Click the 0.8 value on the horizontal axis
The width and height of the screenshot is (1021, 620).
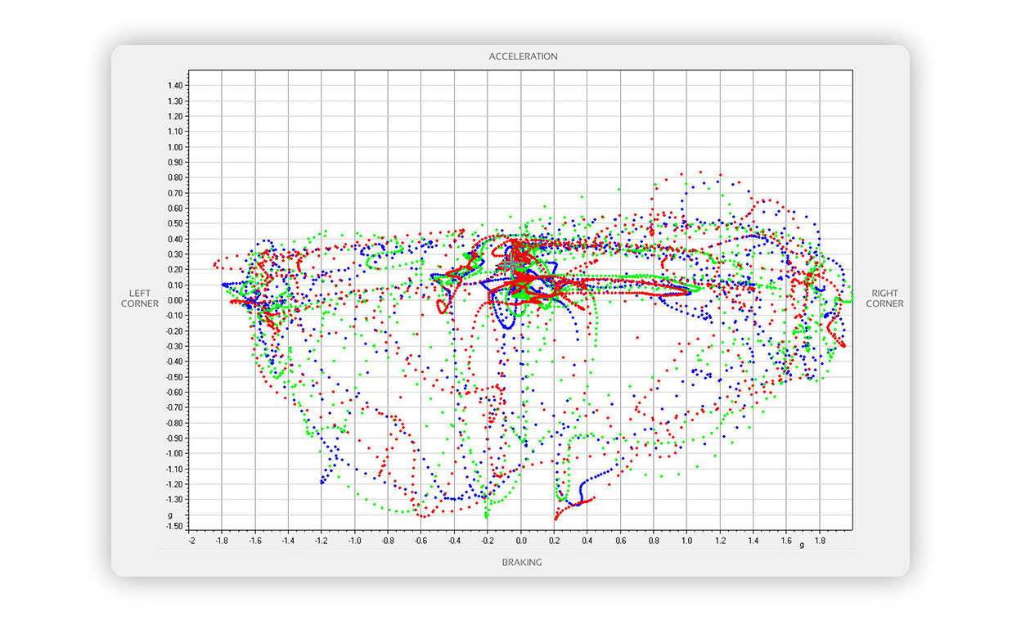(x=654, y=541)
